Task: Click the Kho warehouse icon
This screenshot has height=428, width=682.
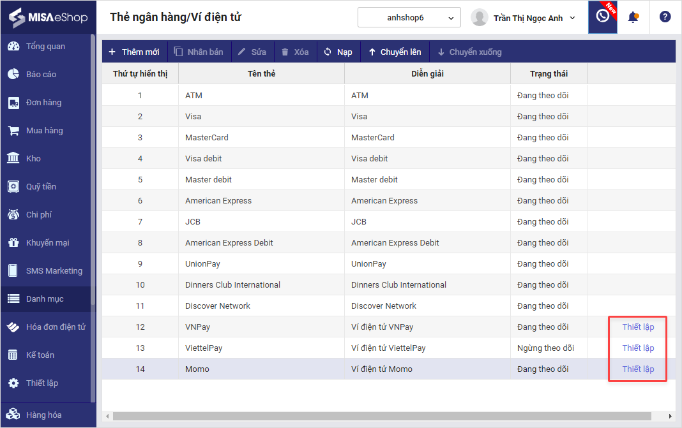Action: point(13,159)
